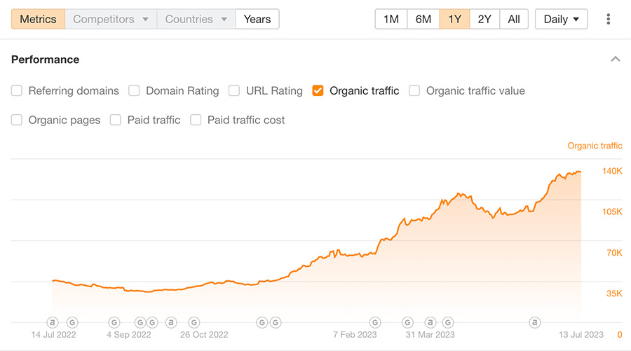Check the Domain Rating metric
The image size is (631, 351).
click(134, 90)
